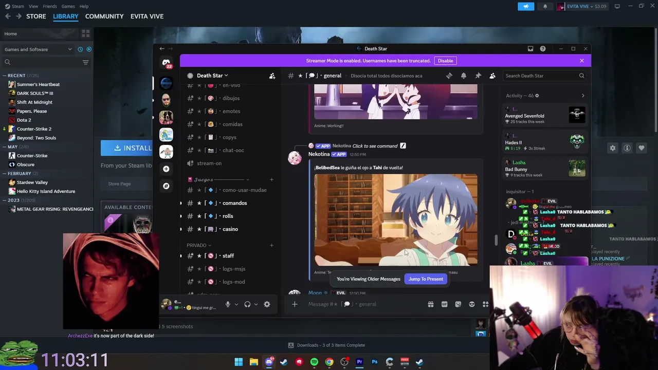Toggle Discord microphone mute
This screenshot has height=370, width=658.
coord(228,304)
